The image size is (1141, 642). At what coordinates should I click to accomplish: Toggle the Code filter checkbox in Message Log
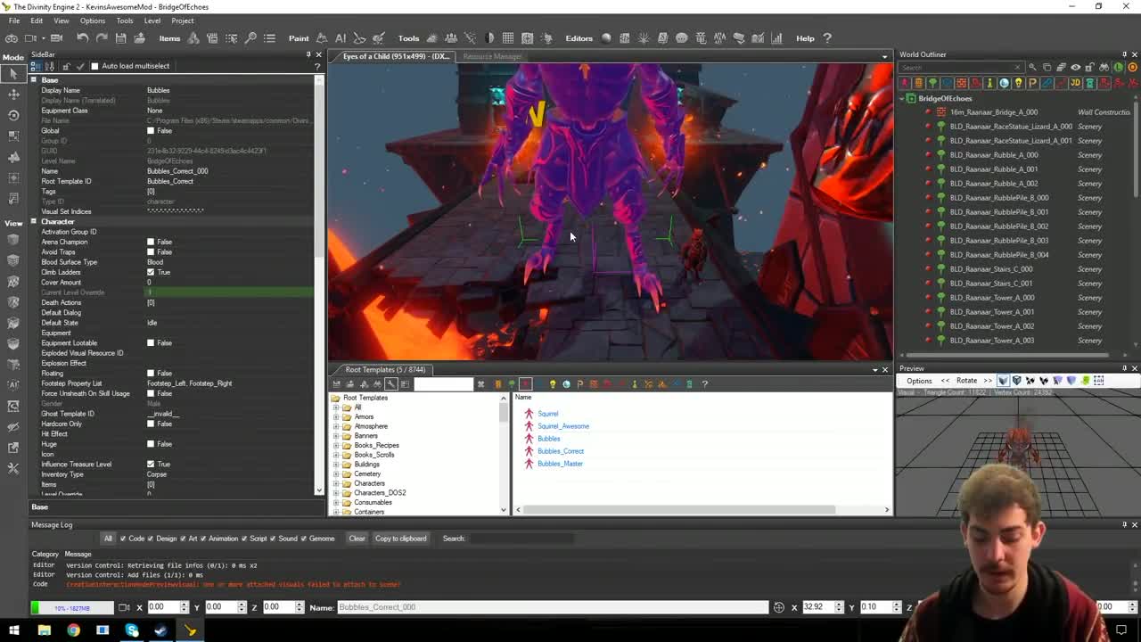(123, 539)
